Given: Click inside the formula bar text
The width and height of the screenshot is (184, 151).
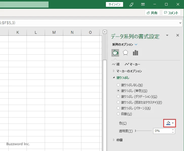Looking at the screenshot, I should [89, 23].
